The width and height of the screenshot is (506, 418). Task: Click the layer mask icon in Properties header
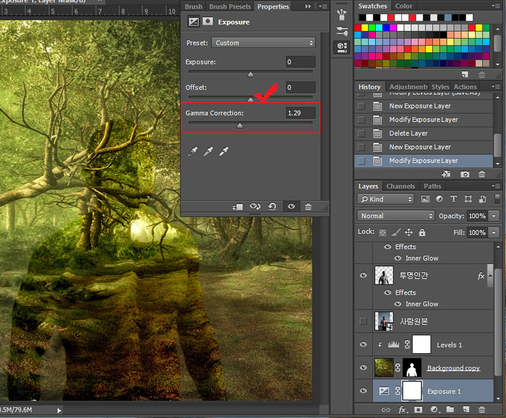pos(208,21)
